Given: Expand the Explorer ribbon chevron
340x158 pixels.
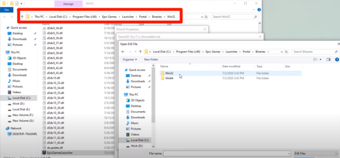Looking at the screenshot, I should coord(254,10).
